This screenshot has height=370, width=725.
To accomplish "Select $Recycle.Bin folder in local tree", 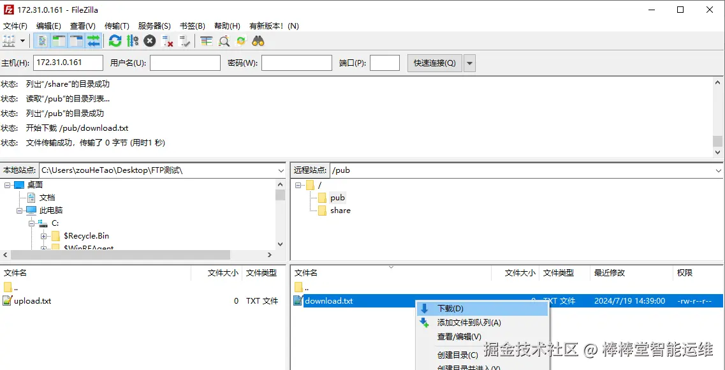I will pyautogui.click(x=87, y=236).
